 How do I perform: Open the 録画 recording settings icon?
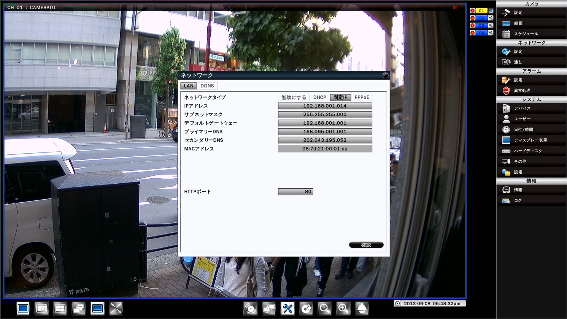[x=506, y=23]
